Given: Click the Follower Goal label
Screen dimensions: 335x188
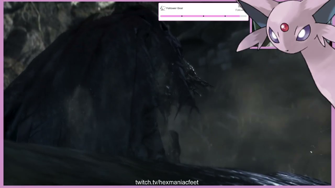Looking at the screenshot, I should coord(175,8).
